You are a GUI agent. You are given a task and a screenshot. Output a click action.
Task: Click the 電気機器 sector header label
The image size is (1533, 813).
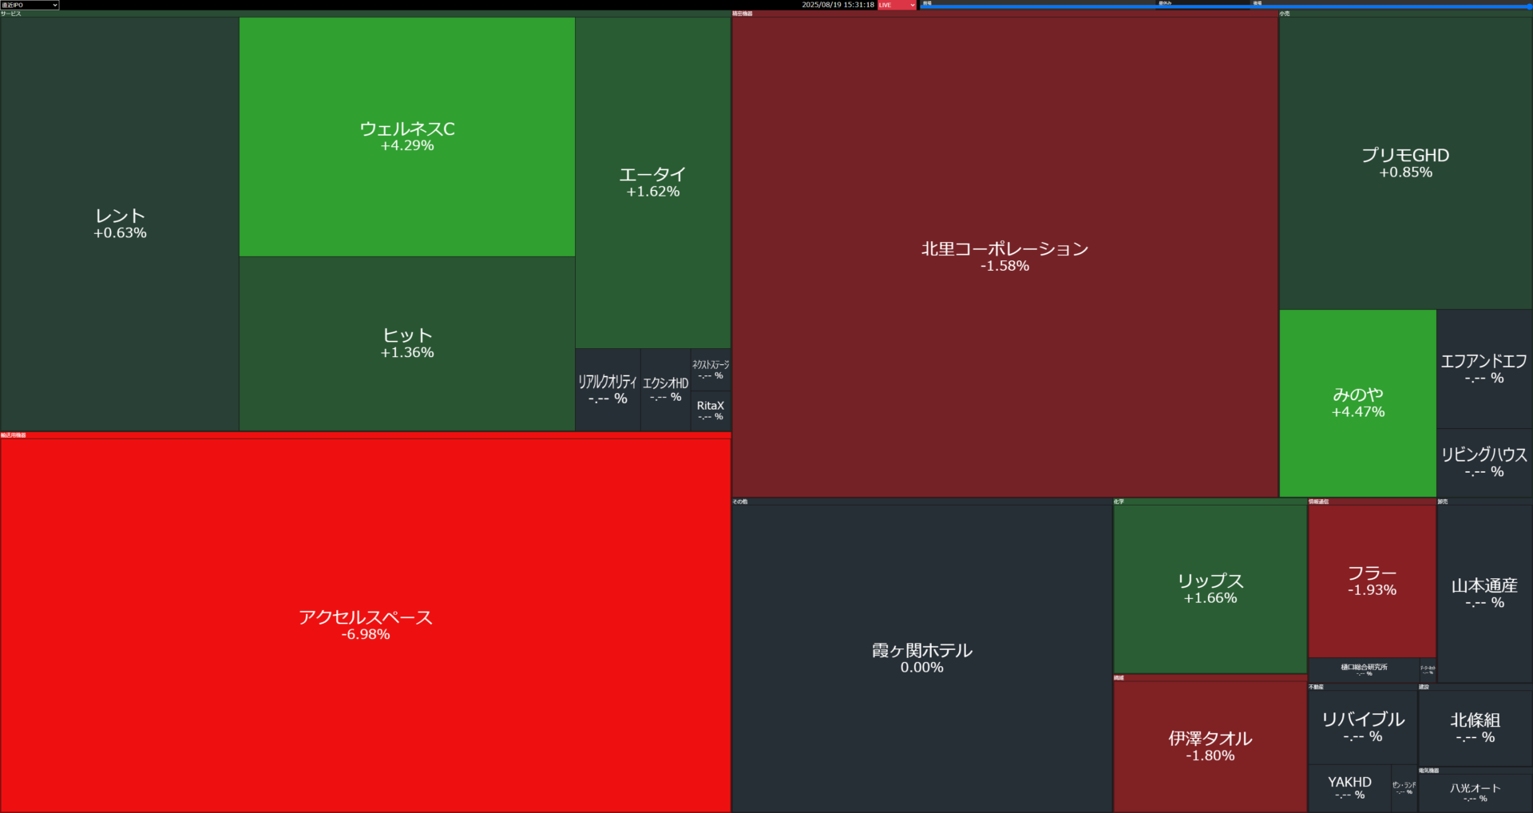pyautogui.click(x=1429, y=771)
